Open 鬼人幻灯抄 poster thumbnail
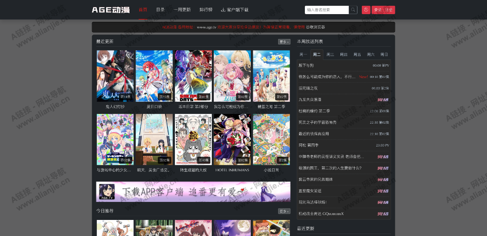 point(115,76)
